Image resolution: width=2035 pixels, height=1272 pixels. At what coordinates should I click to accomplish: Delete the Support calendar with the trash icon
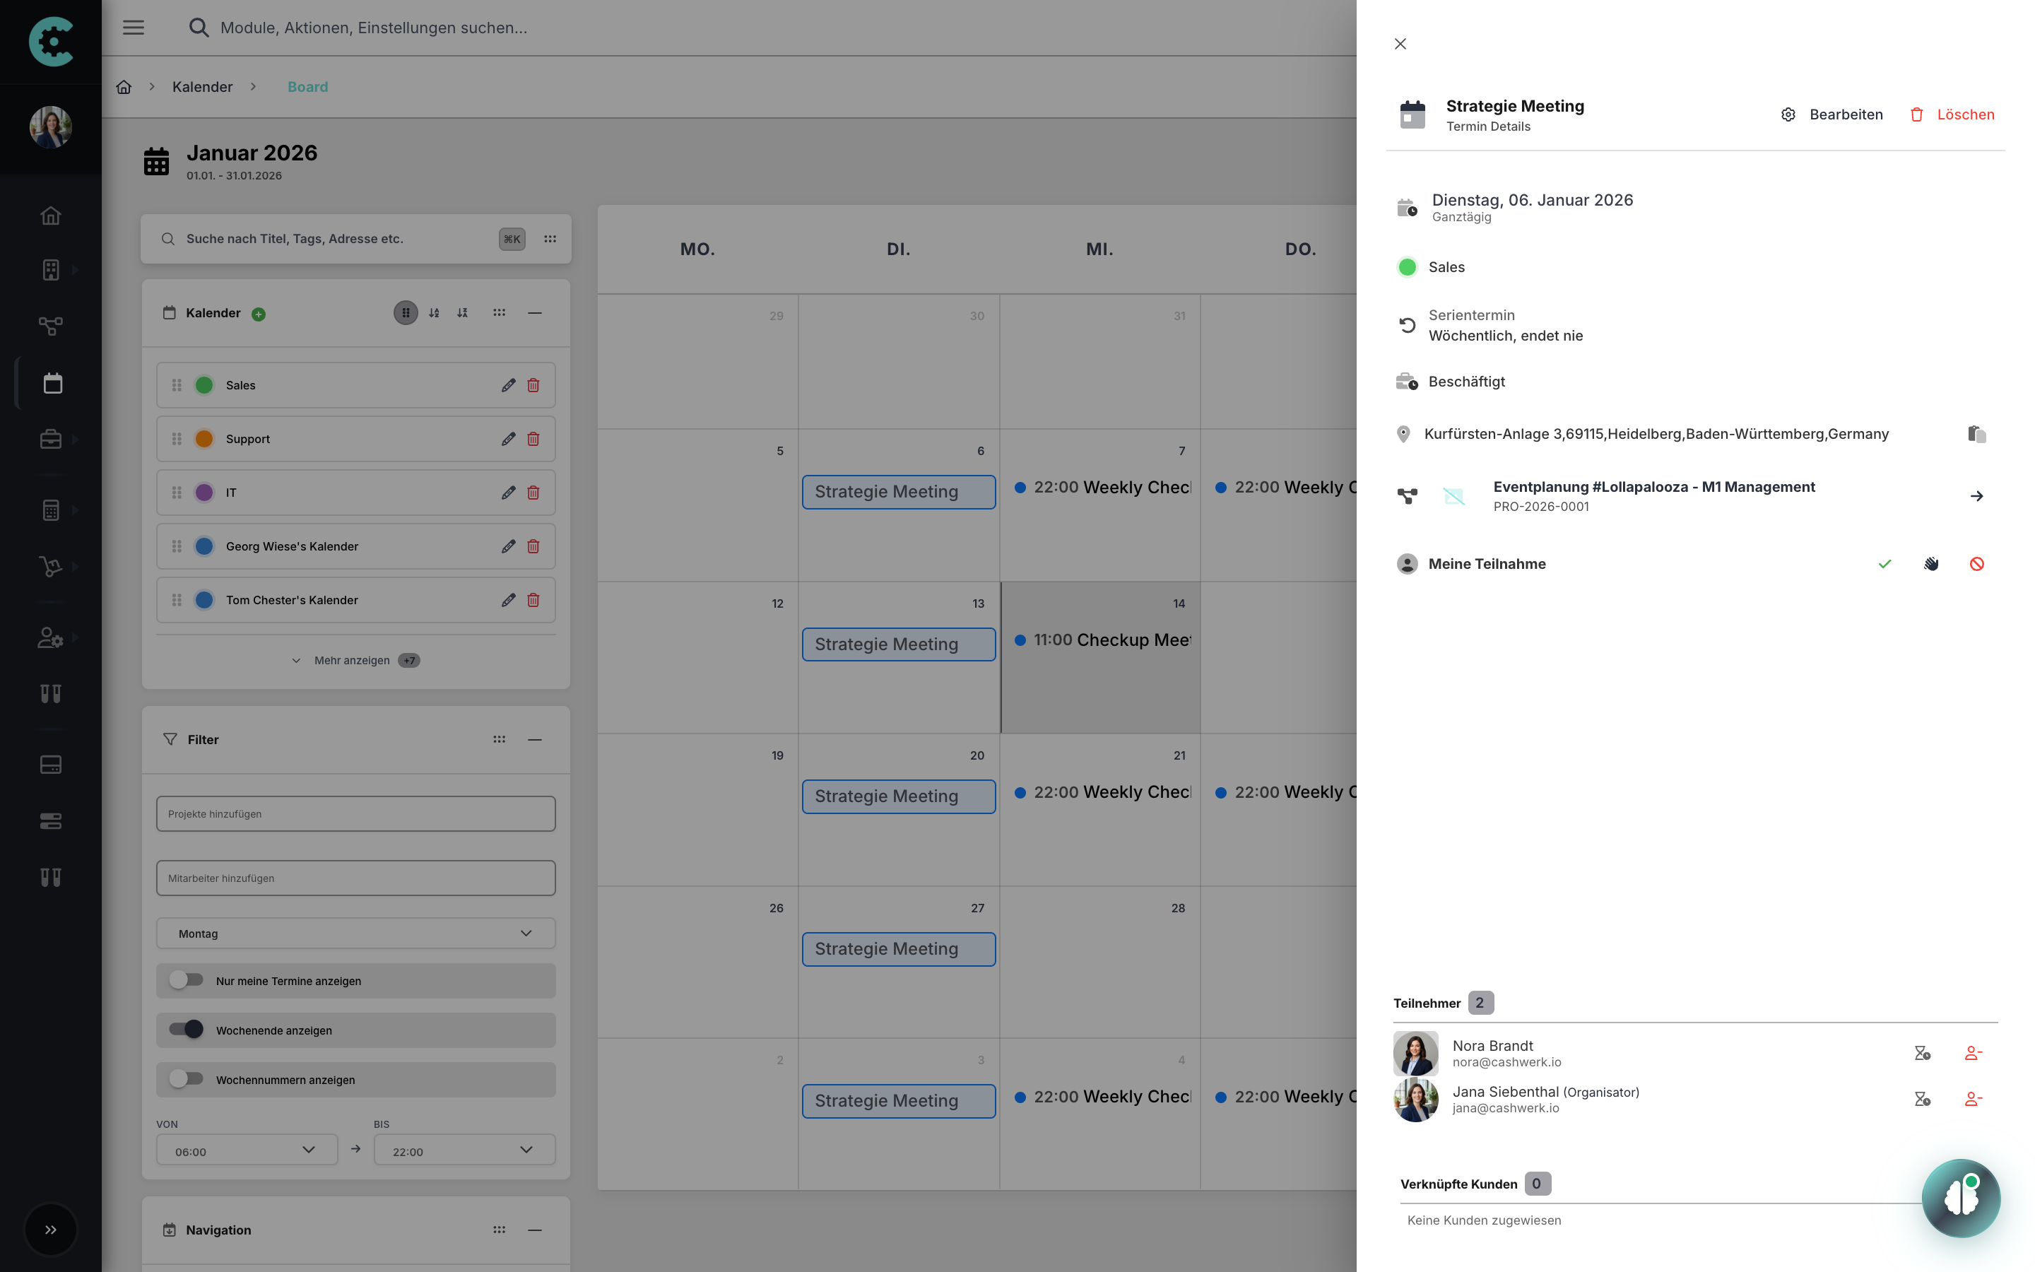(x=533, y=439)
